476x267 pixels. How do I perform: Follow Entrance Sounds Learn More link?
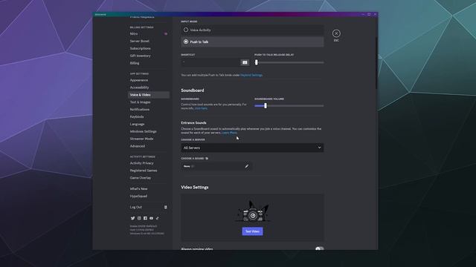[x=229, y=133]
